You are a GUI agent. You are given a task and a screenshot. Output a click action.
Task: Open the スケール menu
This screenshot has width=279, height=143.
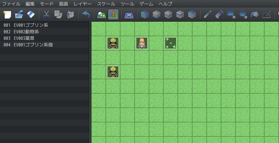pyautogui.click(x=106, y=4)
